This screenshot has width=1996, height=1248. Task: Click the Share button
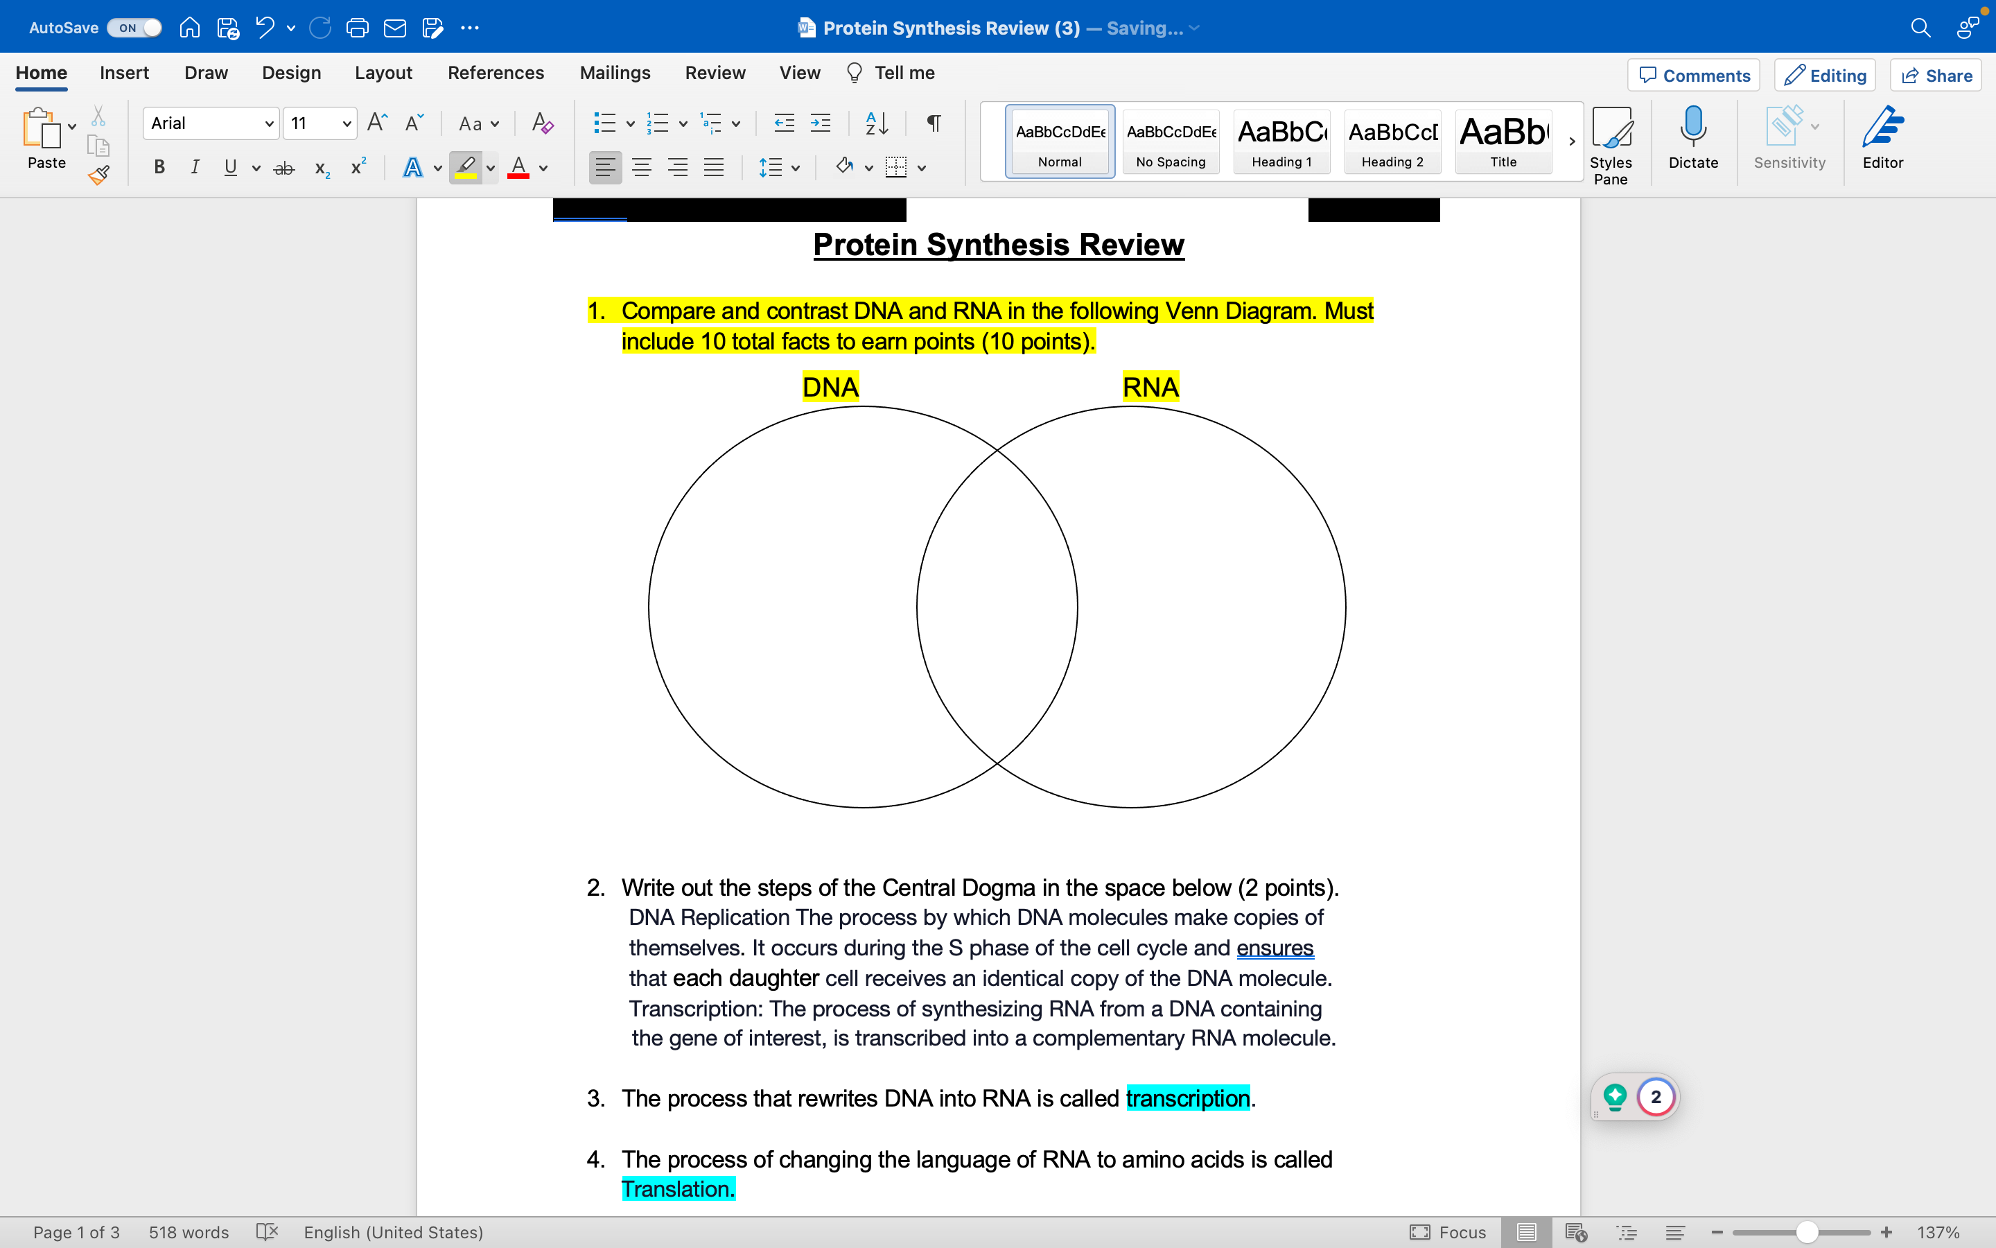[x=1936, y=75]
